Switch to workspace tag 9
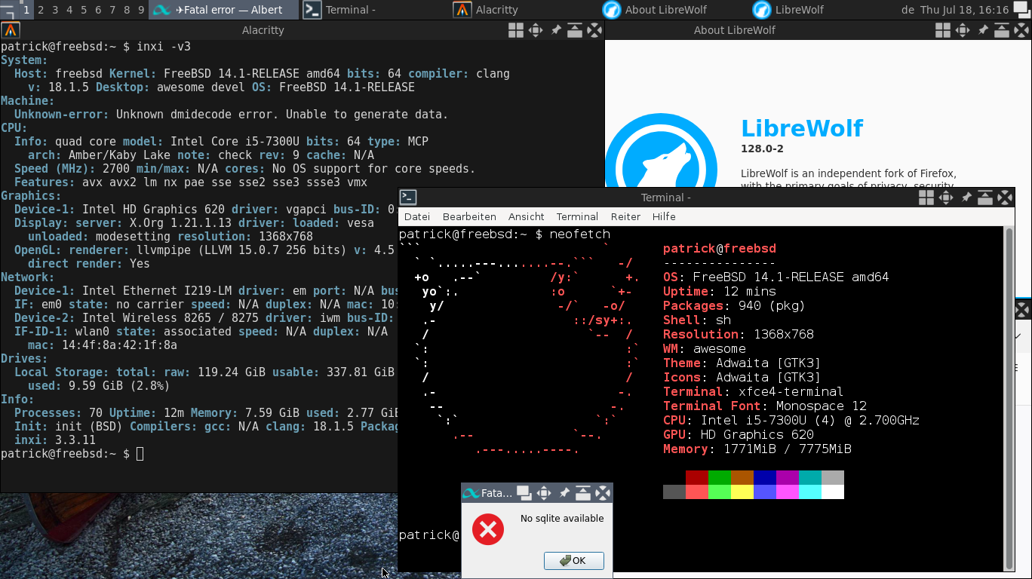 (x=140, y=10)
